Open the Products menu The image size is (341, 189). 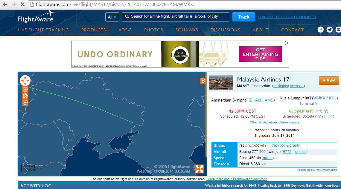point(94,30)
